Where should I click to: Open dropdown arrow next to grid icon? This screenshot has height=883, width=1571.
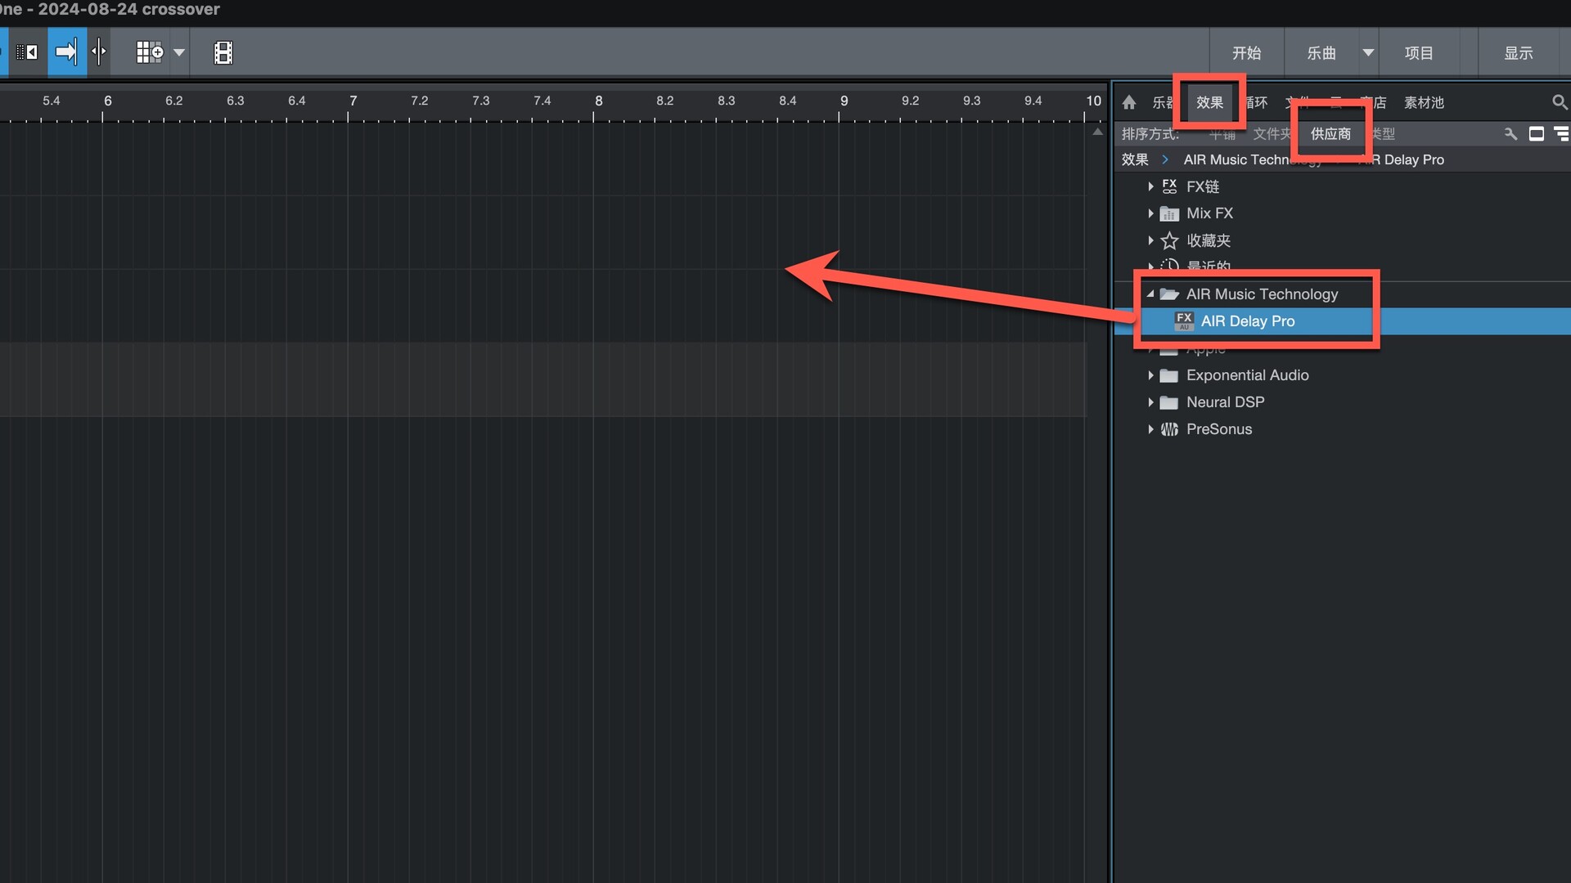[x=179, y=52]
